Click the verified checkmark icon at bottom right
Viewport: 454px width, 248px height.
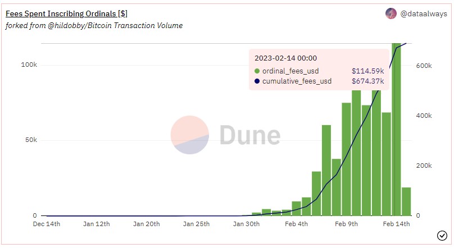[x=442, y=236]
